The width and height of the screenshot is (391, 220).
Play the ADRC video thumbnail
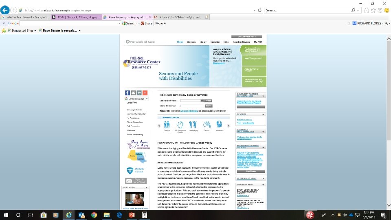(x=134, y=199)
